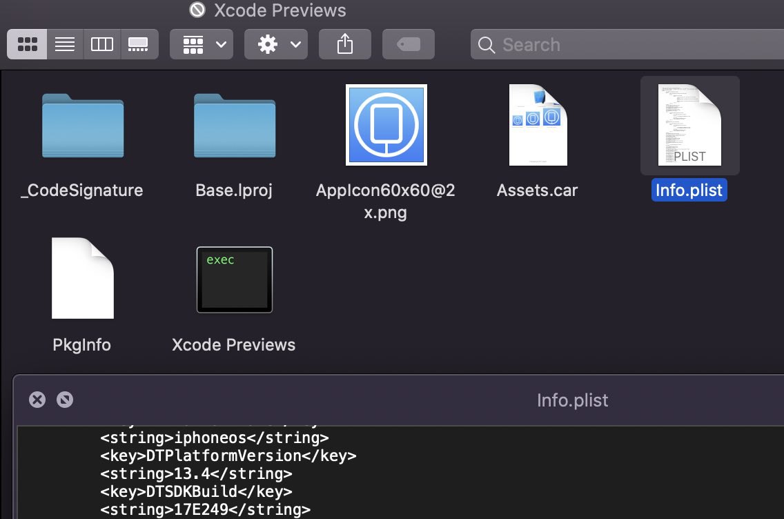
Task: Click the Assets.car file name label
Action: (538, 190)
